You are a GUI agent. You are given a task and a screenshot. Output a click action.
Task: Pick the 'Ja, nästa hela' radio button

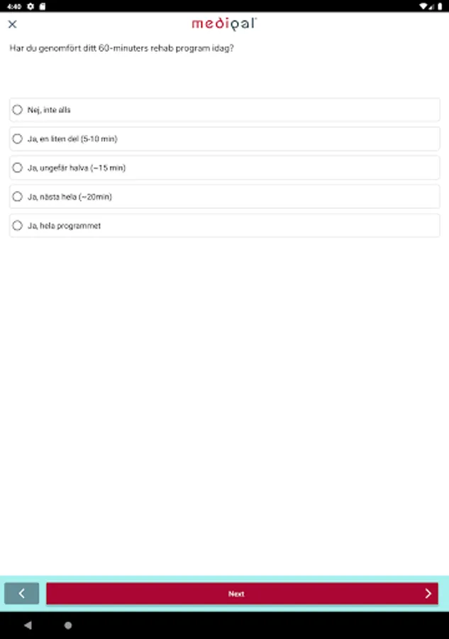18,197
